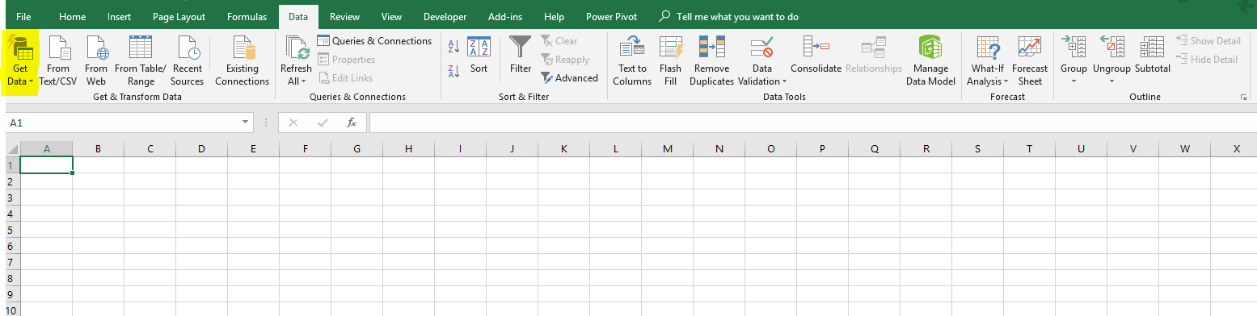Select column D header
Viewport: 1257px width, 316px height.
pyautogui.click(x=201, y=148)
